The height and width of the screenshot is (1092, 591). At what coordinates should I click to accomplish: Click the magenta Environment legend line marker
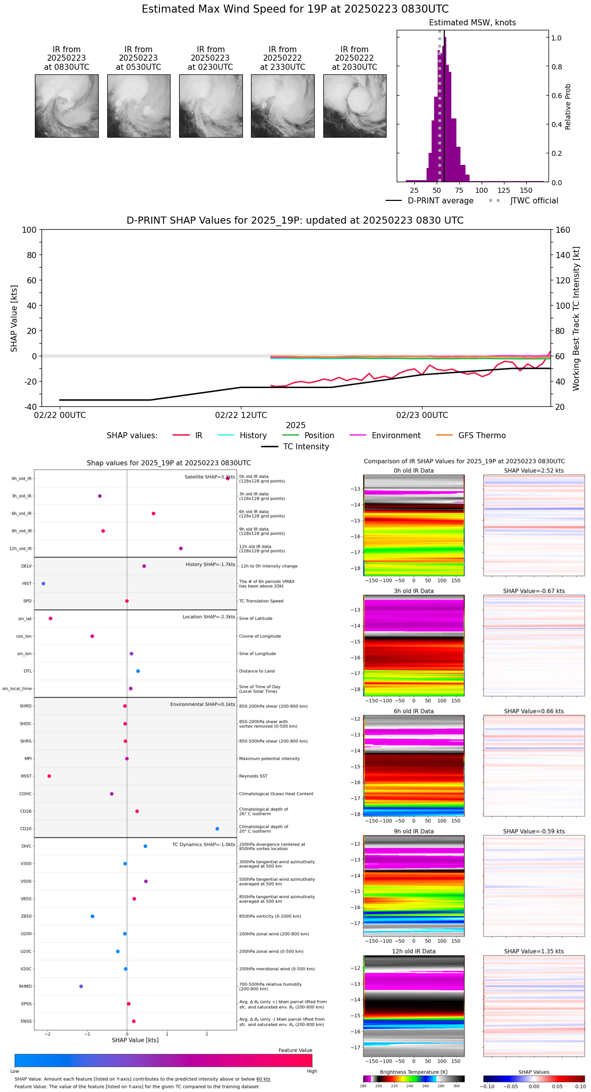tap(358, 435)
